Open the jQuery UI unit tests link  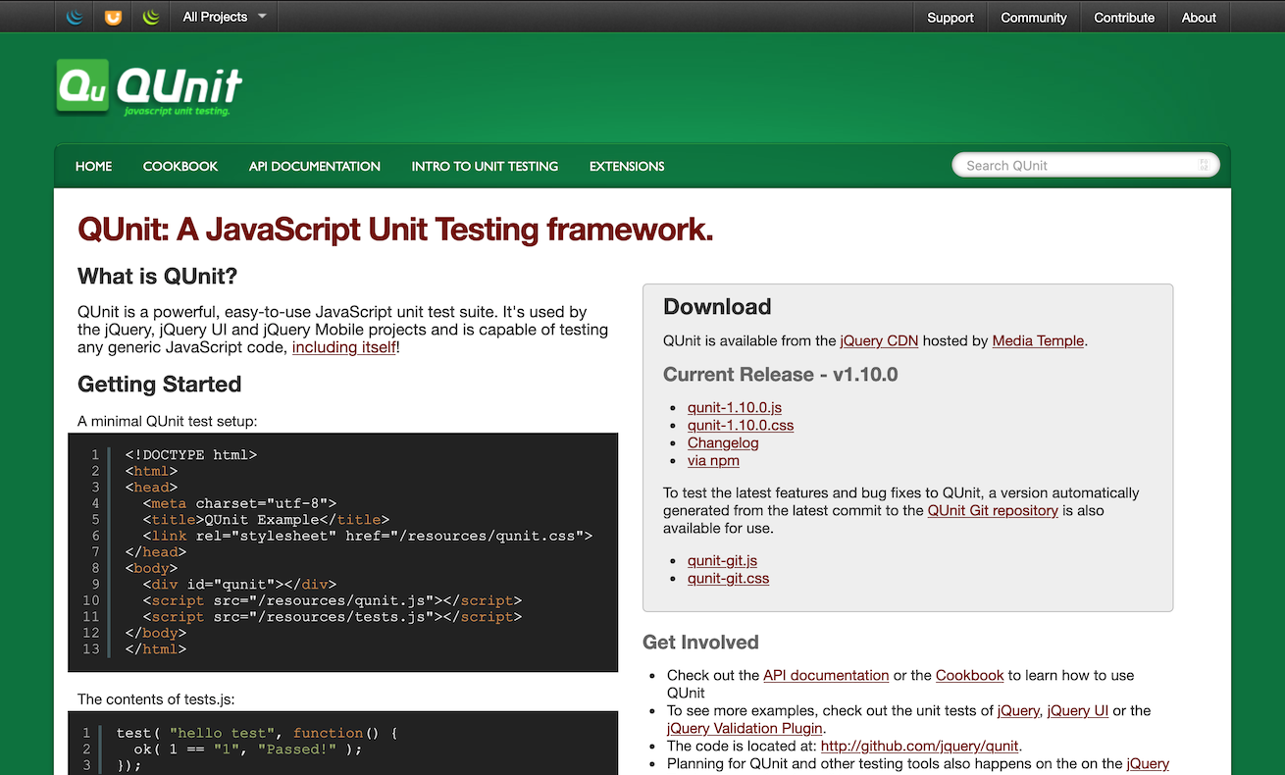pyautogui.click(x=1078, y=710)
